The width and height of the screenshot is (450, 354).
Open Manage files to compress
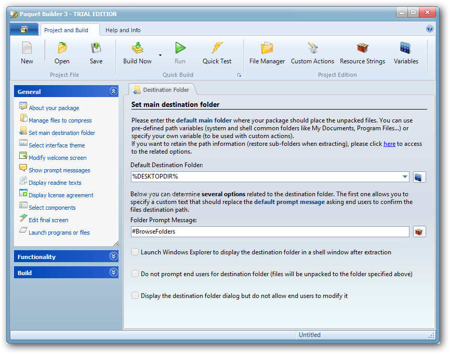(x=60, y=120)
